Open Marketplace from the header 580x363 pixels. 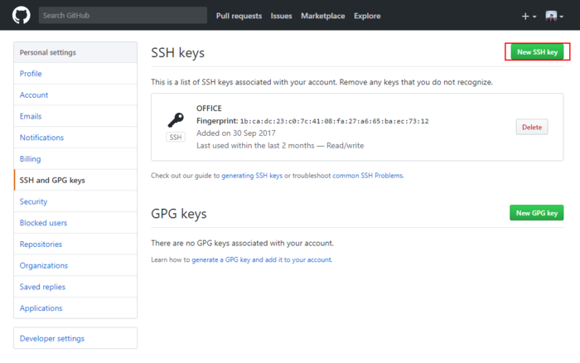[x=322, y=16]
